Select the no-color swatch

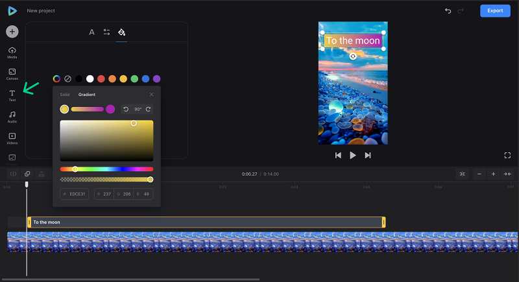pos(68,78)
